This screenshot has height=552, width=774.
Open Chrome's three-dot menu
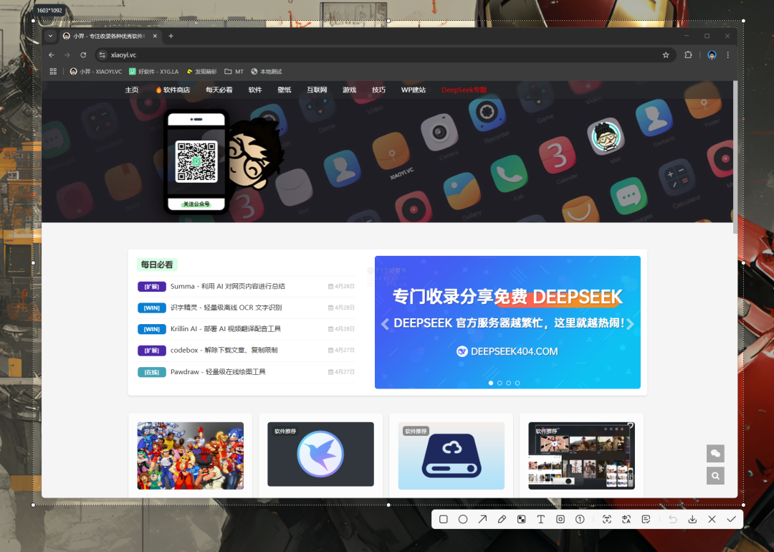pyautogui.click(x=727, y=54)
